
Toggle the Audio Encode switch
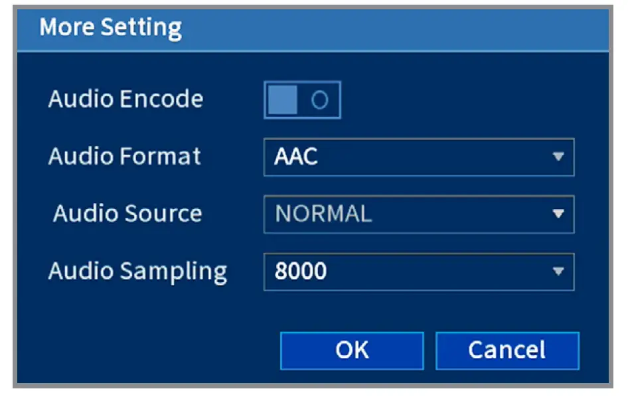click(x=302, y=100)
